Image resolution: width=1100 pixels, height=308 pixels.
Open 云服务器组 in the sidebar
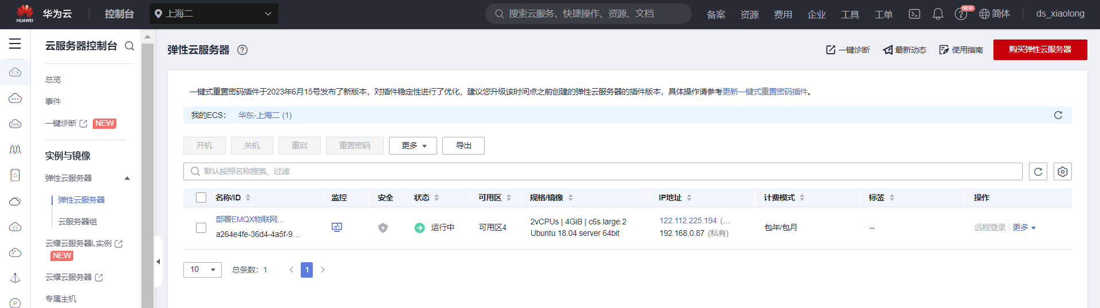pyautogui.click(x=77, y=222)
